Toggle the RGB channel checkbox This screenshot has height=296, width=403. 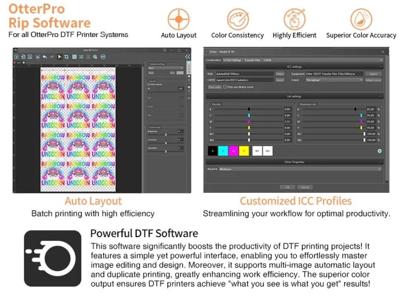[149, 84]
